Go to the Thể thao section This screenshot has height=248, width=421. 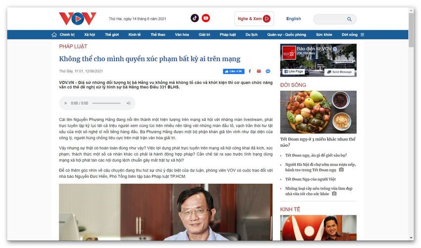158,35
